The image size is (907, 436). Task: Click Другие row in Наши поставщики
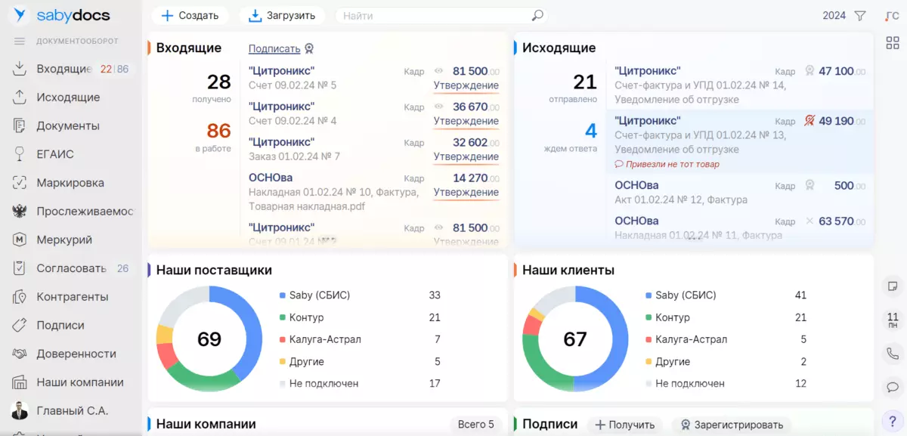click(x=360, y=361)
